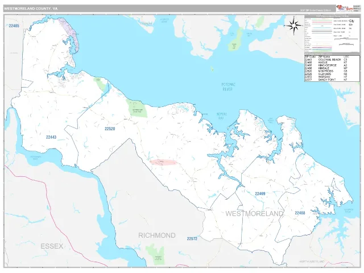Viewport: 364px width, 273px height.
Task: Click the green park area near 22520
Action: (137, 109)
